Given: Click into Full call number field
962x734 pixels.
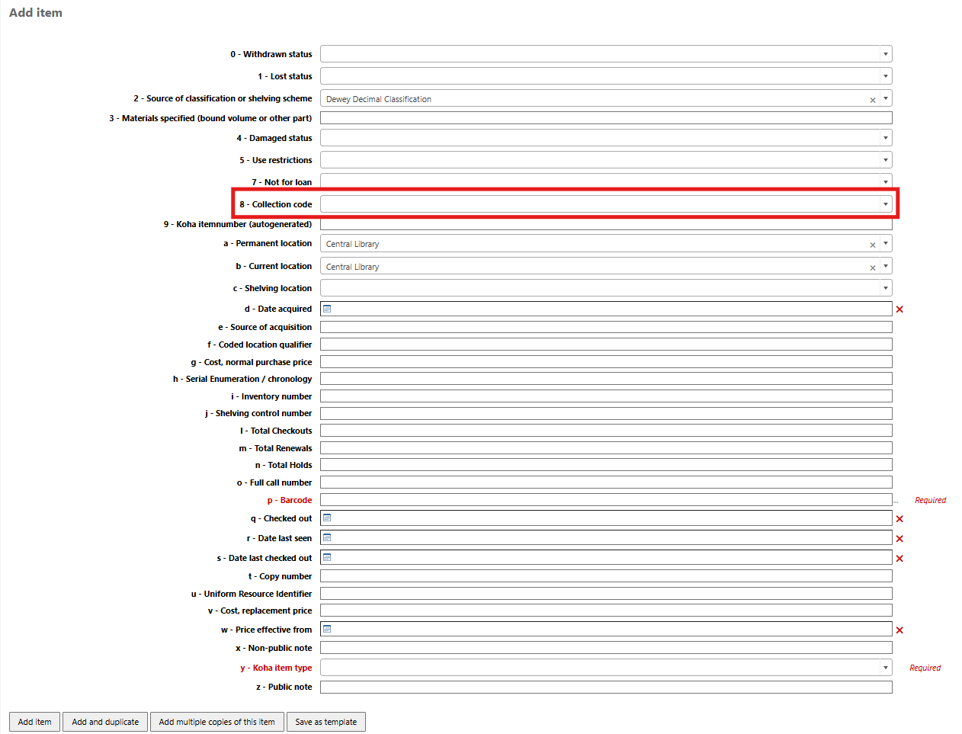Looking at the screenshot, I should [606, 482].
